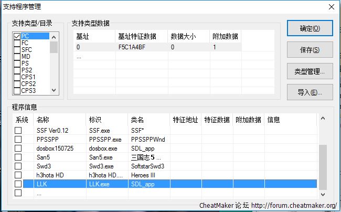Click the 确定(O) button
This screenshot has height=212, width=341.
tap(310, 28)
